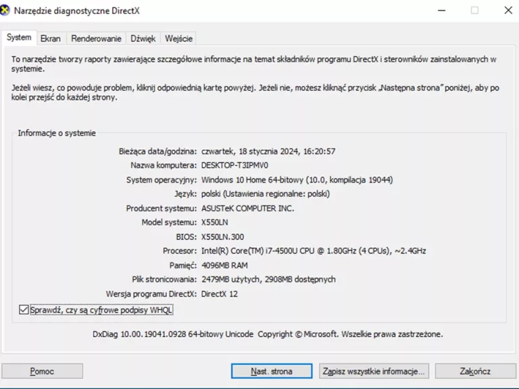519x389 pixels.
Task: Click the BIOS value X550LN.300
Action: tap(222, 237)
